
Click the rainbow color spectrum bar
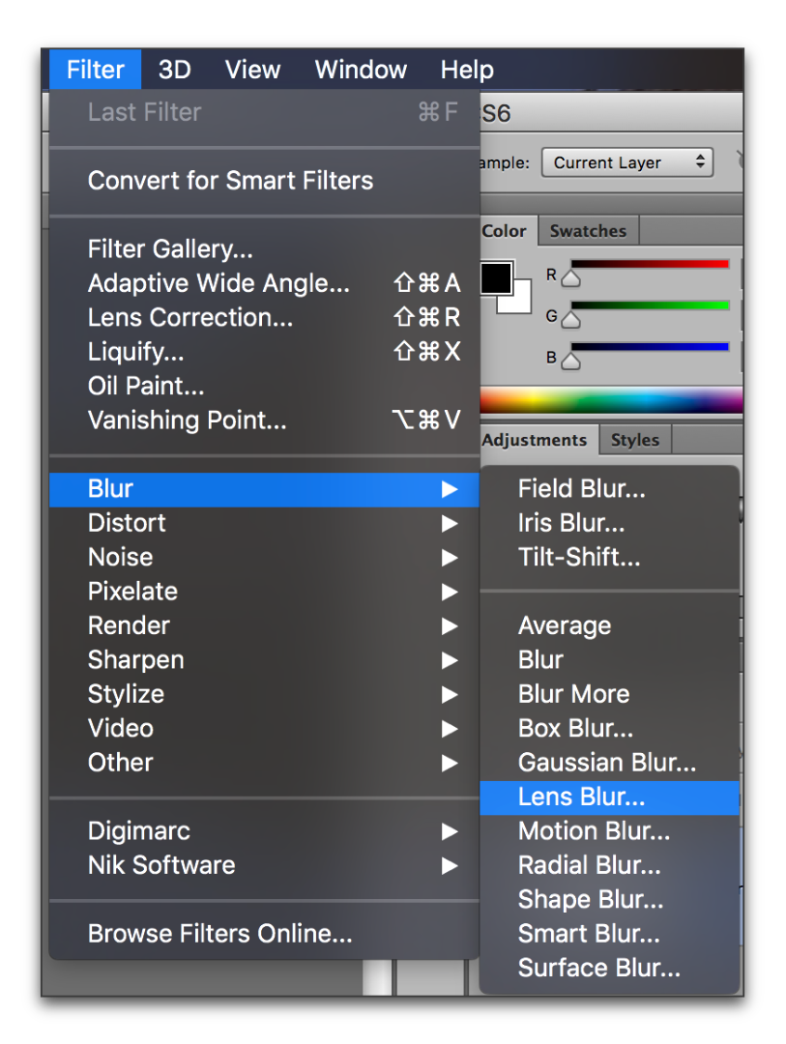point(609,400)
